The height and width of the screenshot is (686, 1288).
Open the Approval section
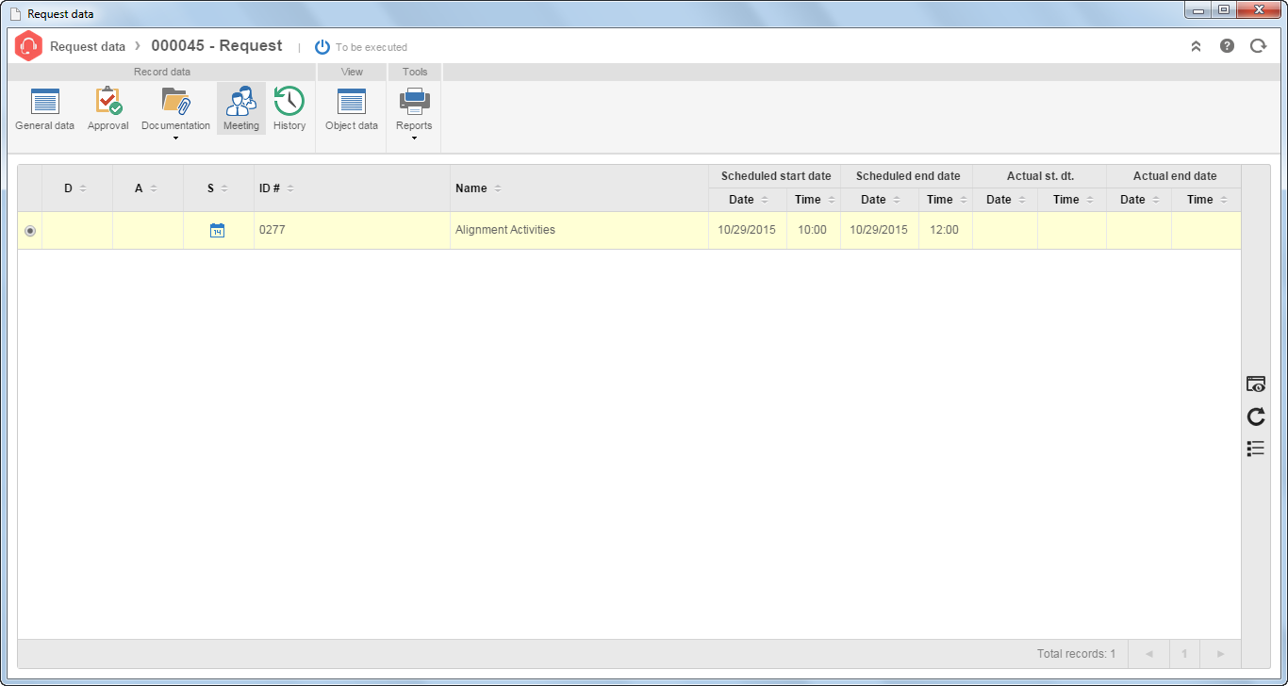(107, 109)
